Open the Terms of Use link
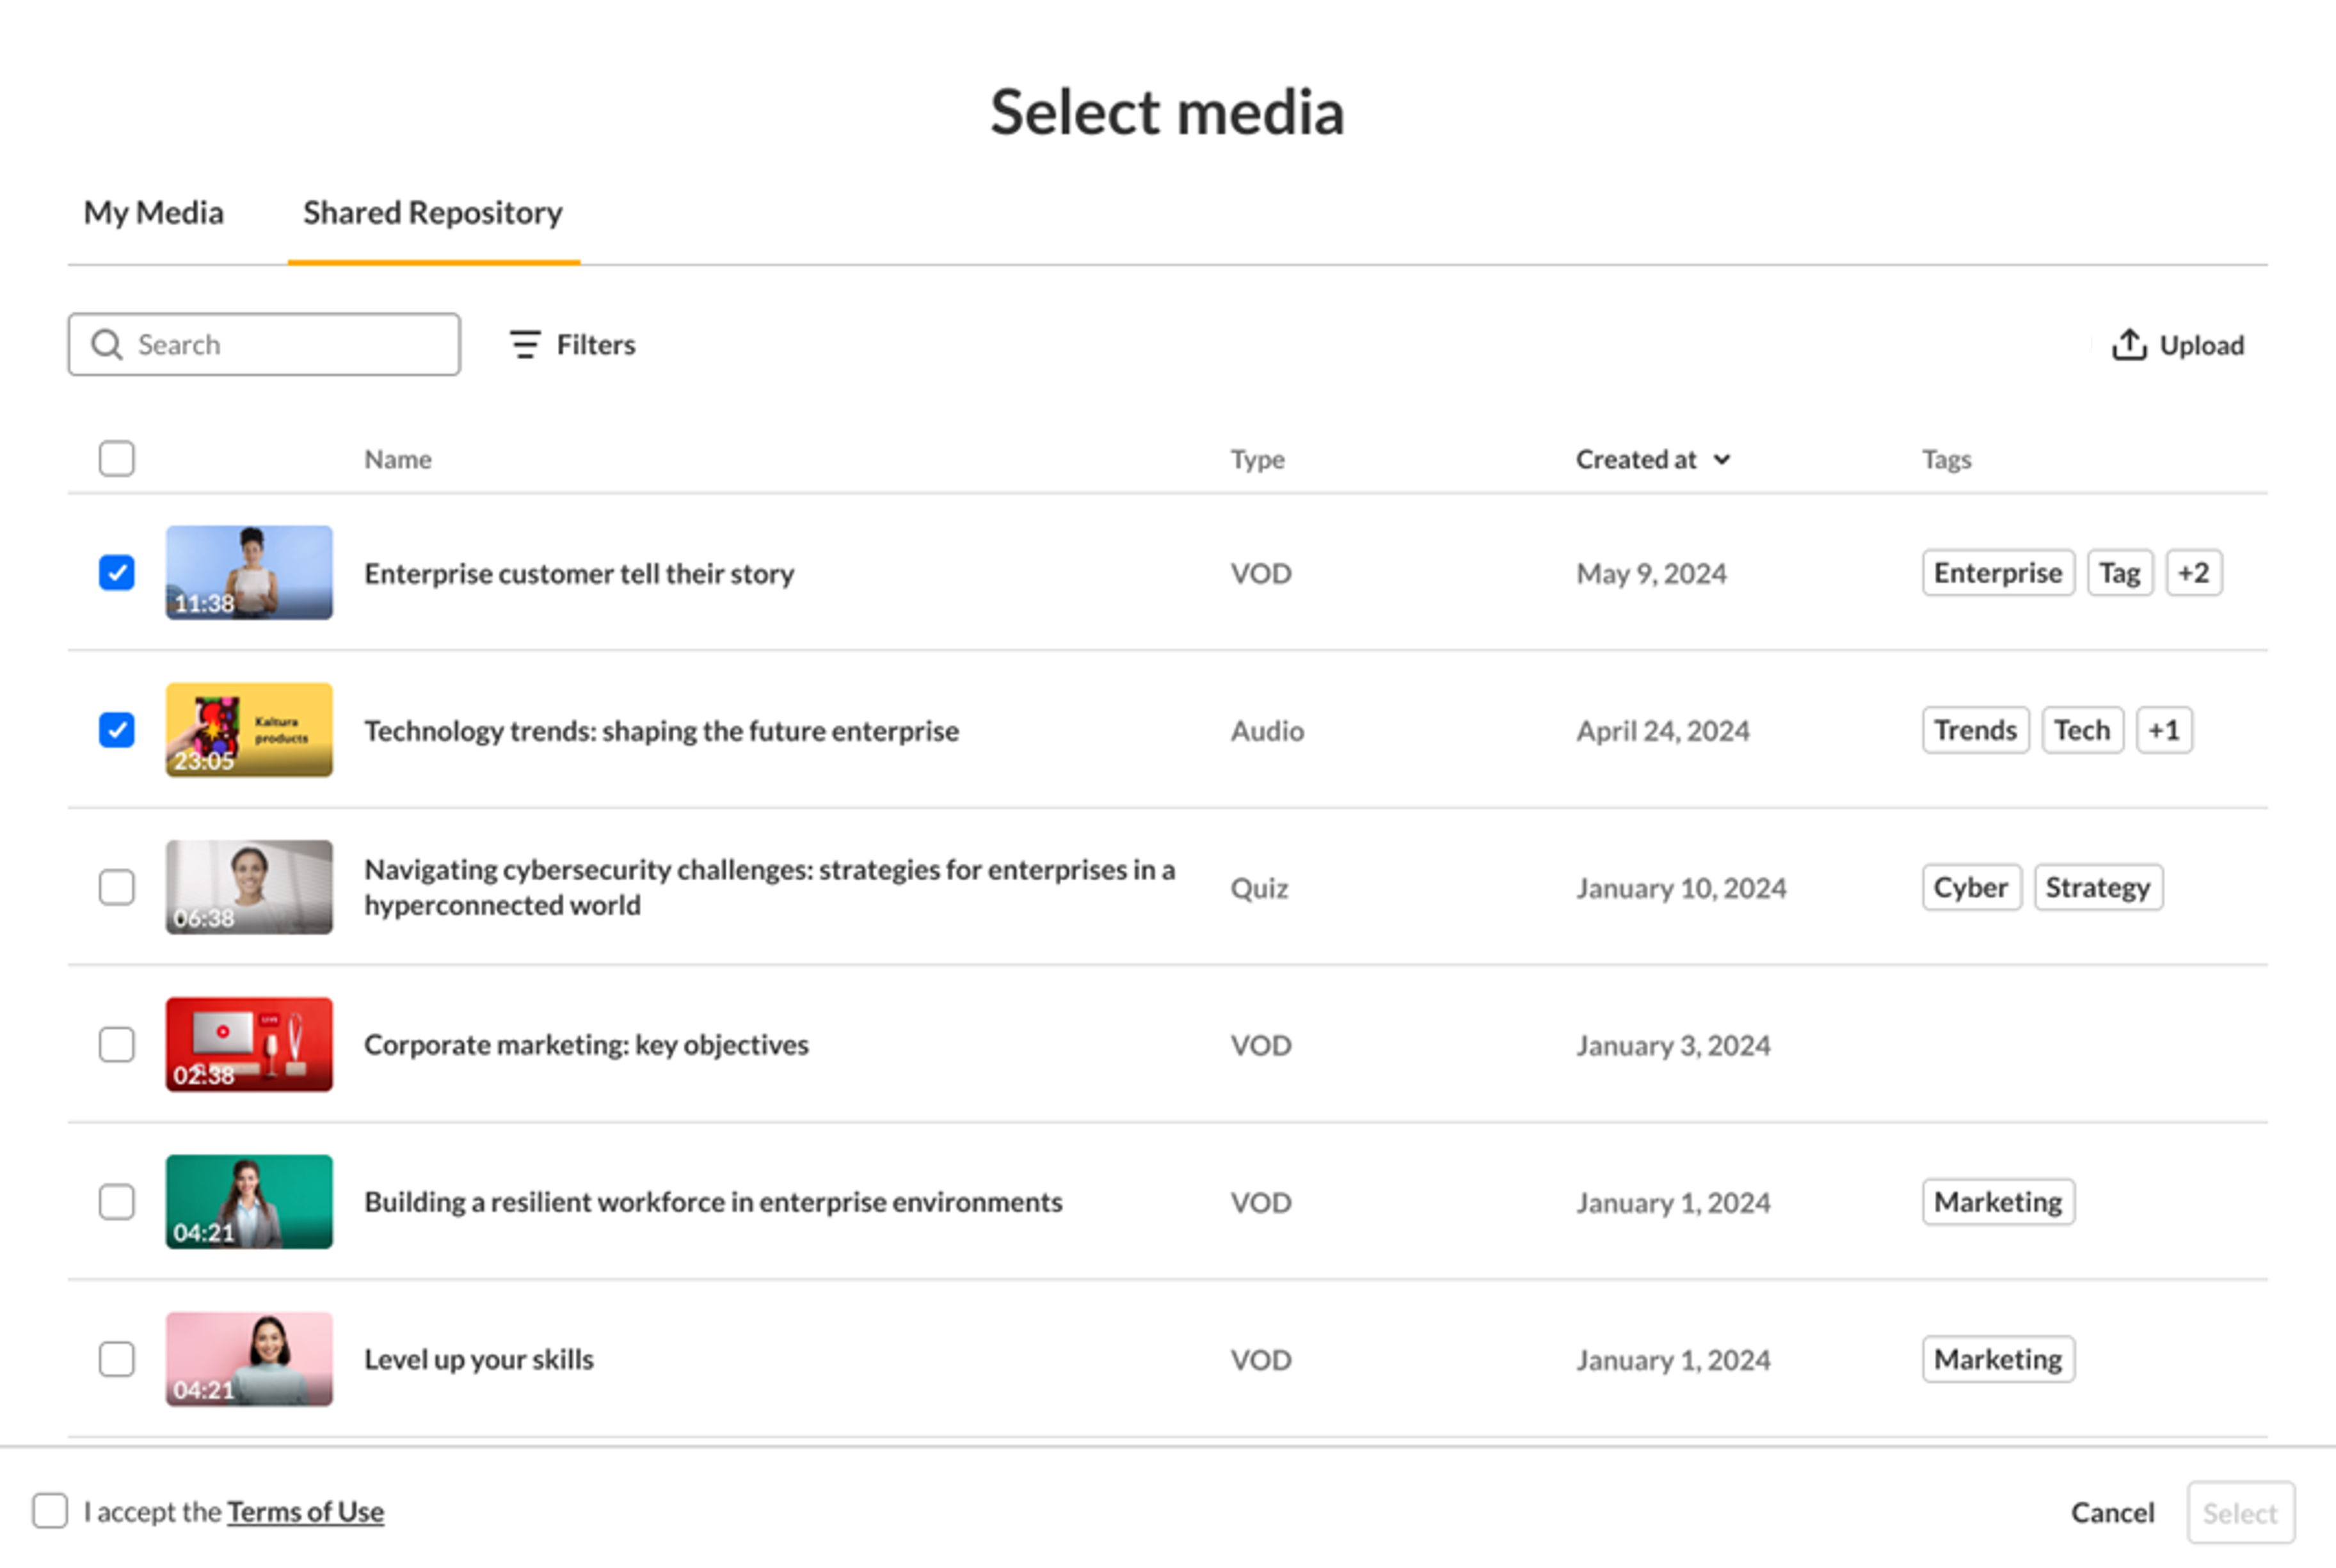 pos(305,1512)
